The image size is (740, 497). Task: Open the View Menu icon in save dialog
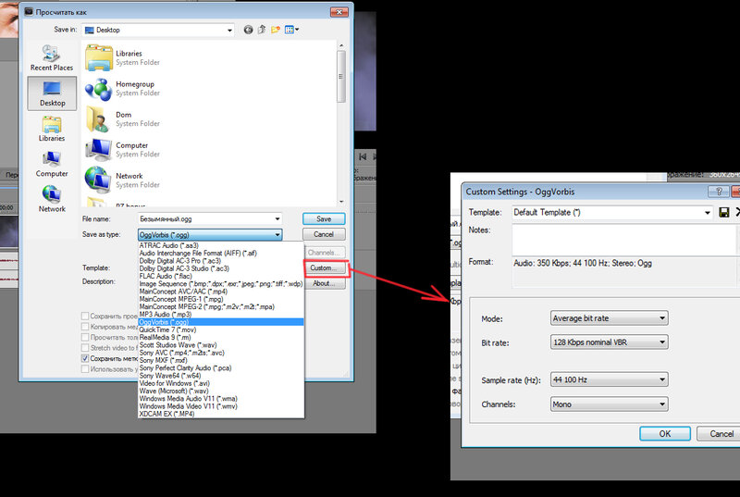[x=290, y=30]
